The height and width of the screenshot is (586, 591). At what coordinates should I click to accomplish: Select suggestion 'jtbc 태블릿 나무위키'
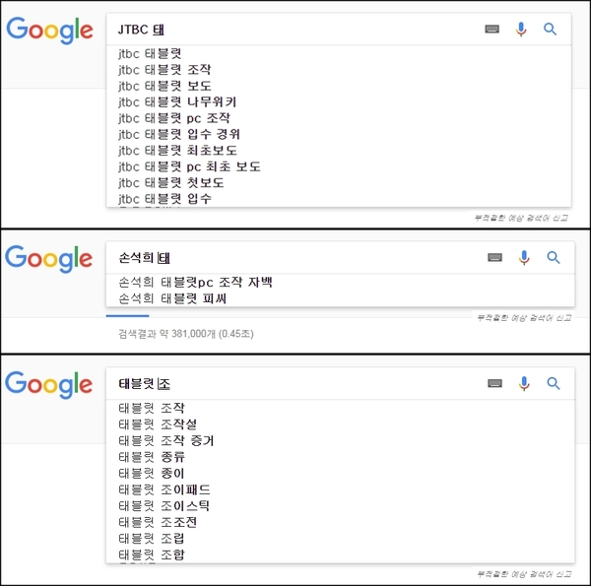(177, 101)
